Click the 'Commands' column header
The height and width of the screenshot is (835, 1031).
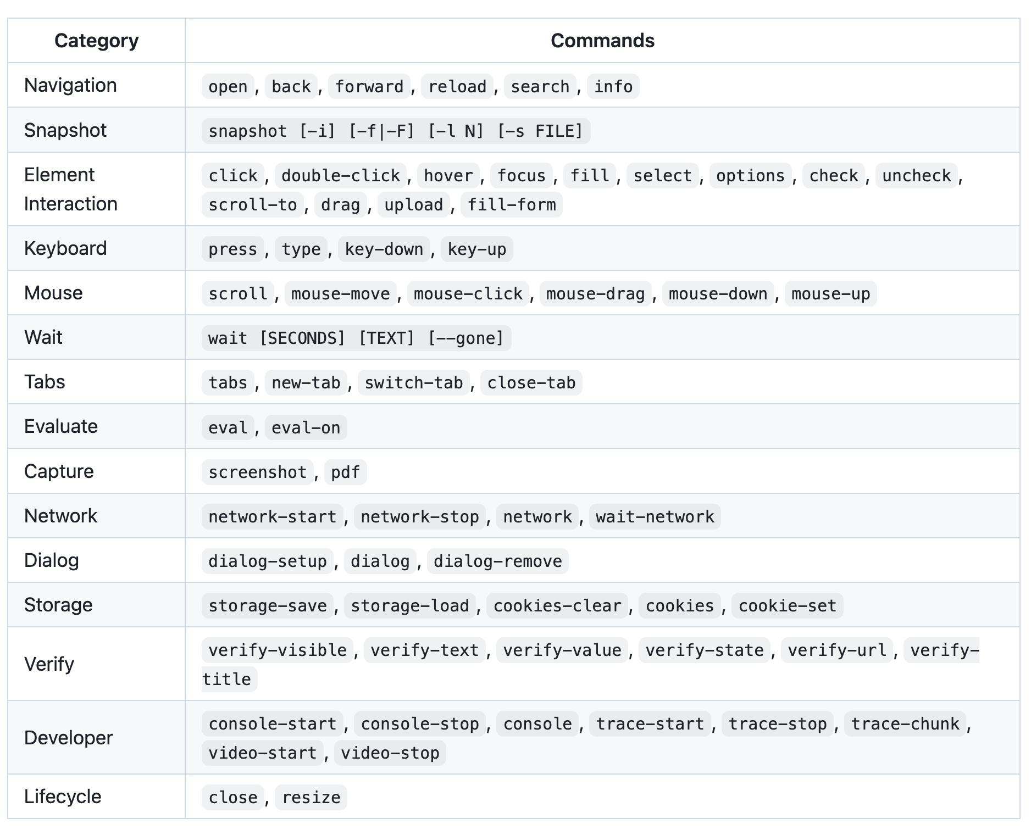[602, 41]
